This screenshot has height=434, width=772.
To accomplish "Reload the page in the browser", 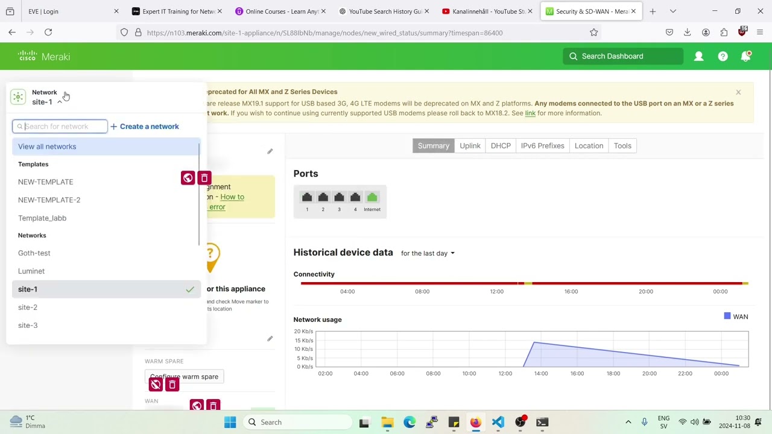I will 48,33.
